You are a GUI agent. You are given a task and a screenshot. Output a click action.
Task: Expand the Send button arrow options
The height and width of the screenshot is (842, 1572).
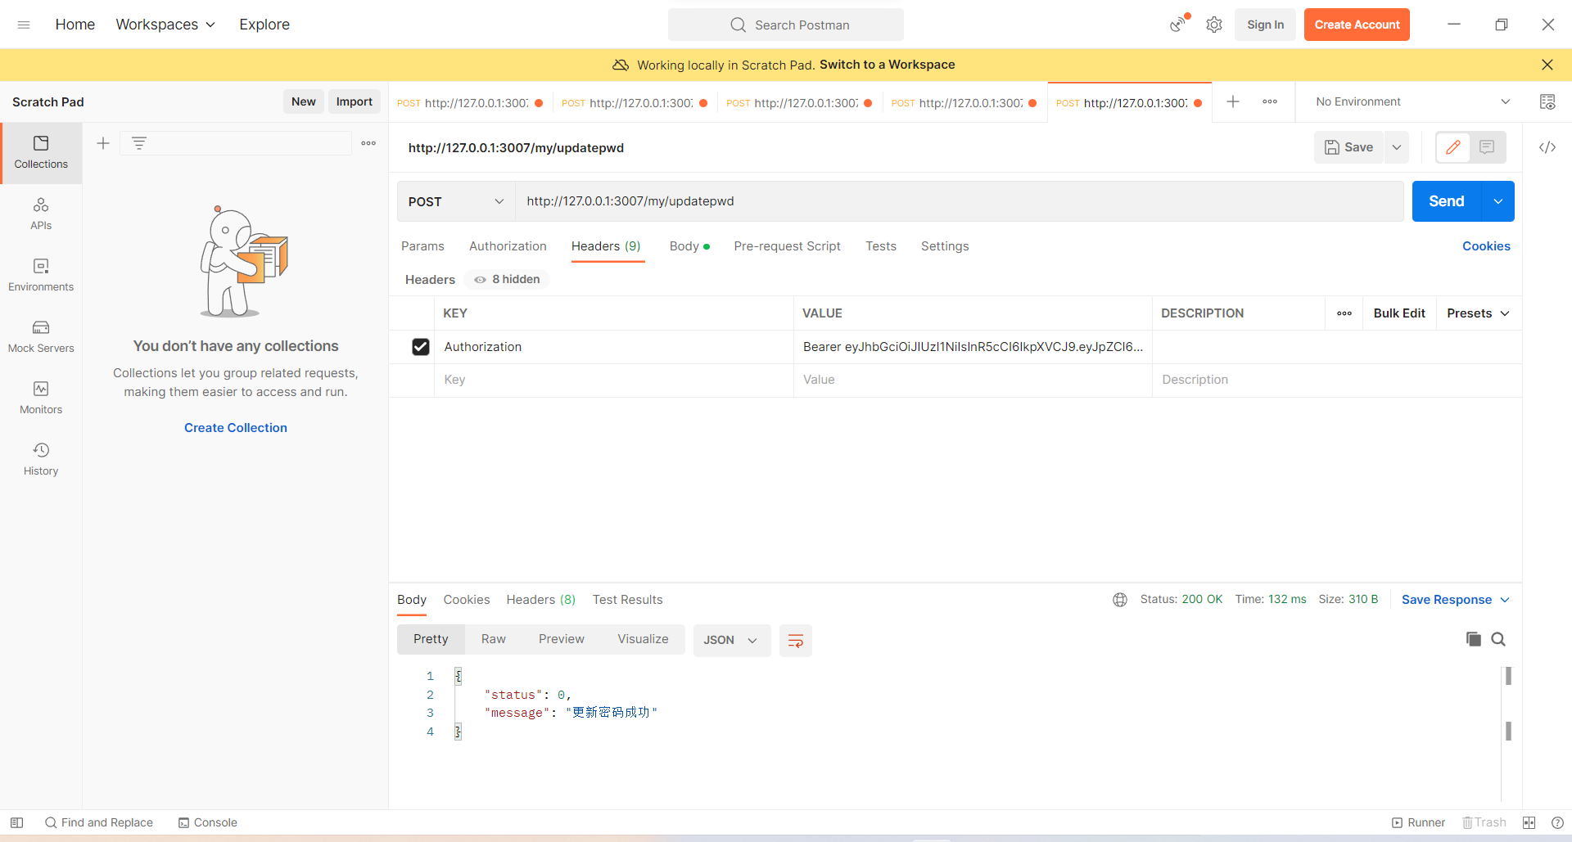tap(1497, 201)
